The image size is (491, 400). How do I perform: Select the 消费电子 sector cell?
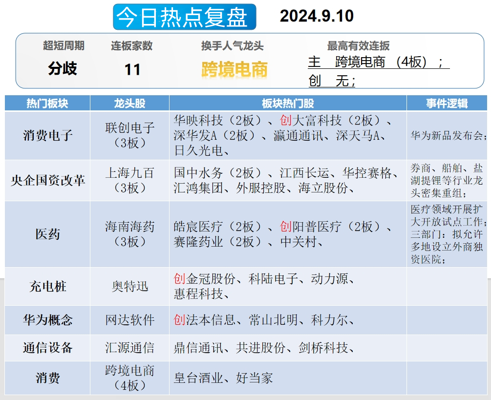click(47, 135)
